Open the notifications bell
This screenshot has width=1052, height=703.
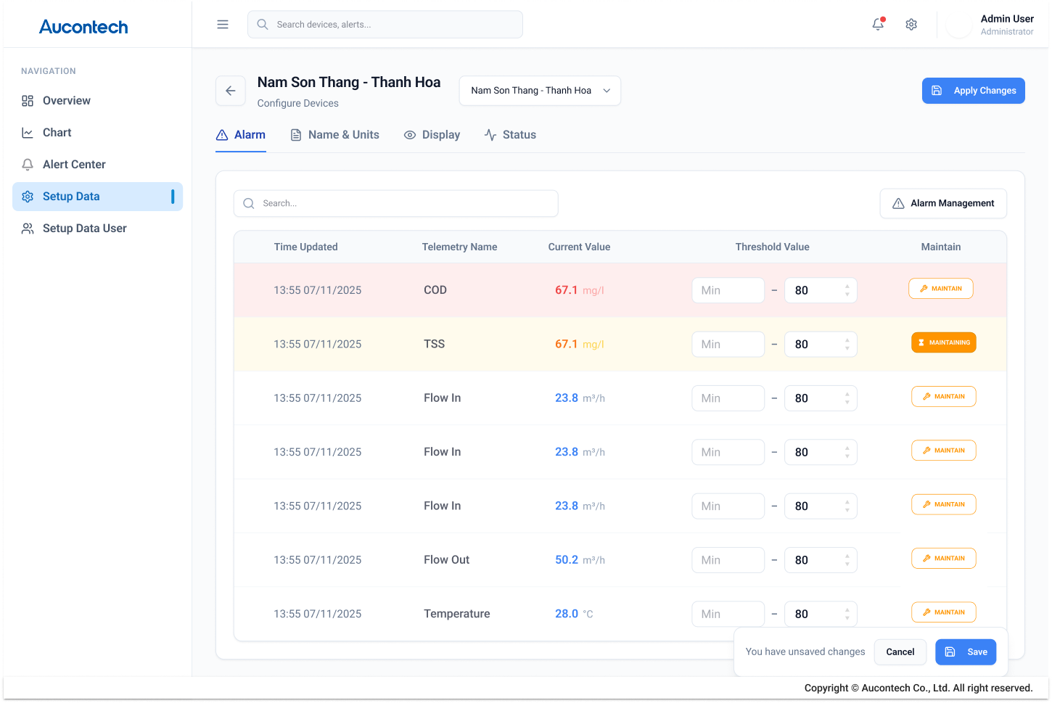click(x=878, y=25)
